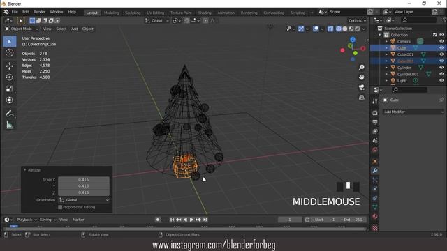
Task: Open Keying dropdown in timeline
Action: click(x=47, y=220)
